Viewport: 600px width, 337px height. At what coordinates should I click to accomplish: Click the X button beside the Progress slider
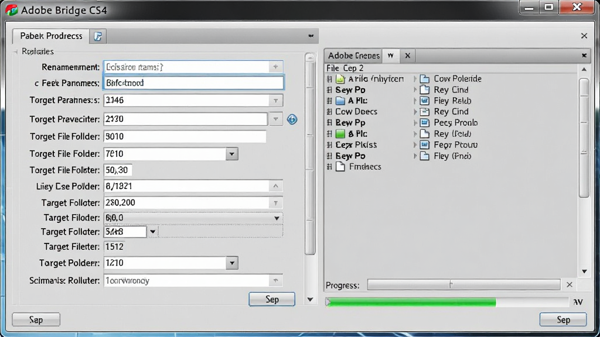570,285
